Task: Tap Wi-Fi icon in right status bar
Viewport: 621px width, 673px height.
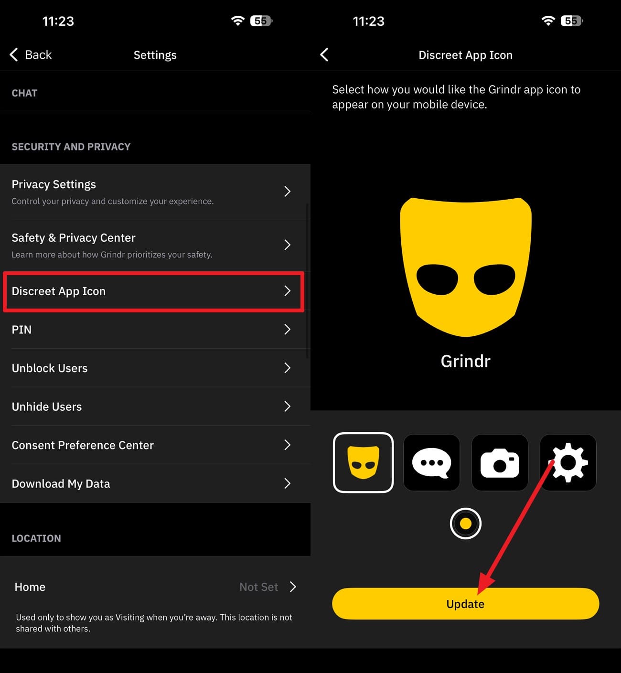Action: [x=548, y=21]
